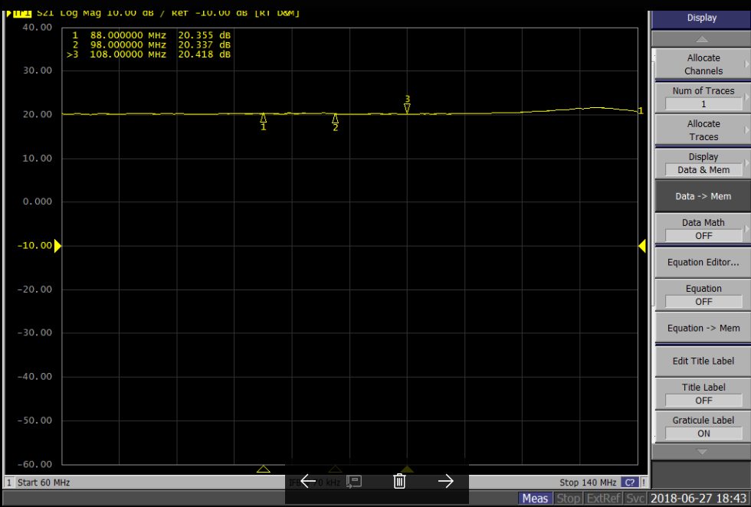
Task: Select marker 3 readout 108.00000 MHz
Action: point(128,54)
